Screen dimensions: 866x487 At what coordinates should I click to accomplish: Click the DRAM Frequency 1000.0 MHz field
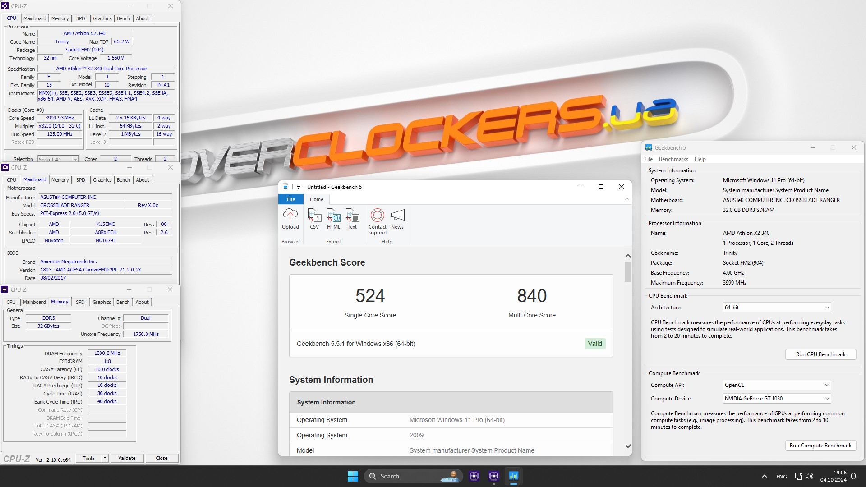click(x=107, y=354)
